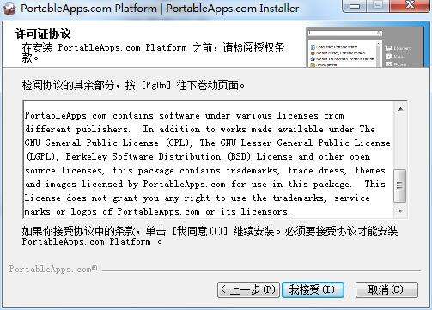432x310 pixels.
Task: Click the license scrollbar down arrow
Action: [400, 211]
